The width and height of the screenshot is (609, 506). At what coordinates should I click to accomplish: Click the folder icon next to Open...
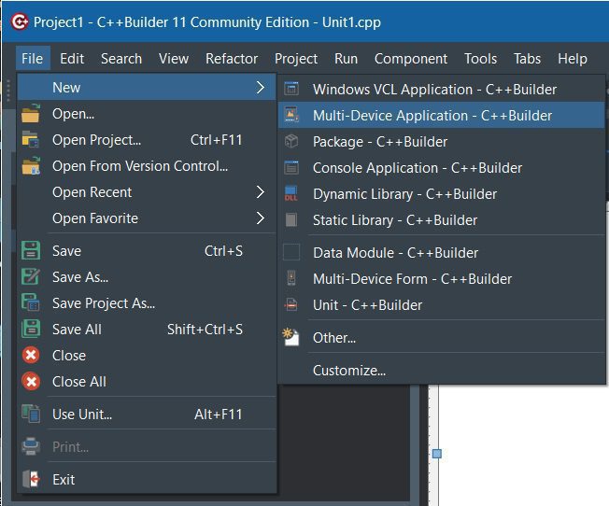(31, 114)
